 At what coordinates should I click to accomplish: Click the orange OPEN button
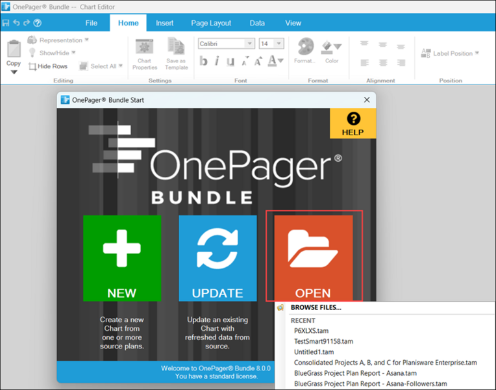[314, 258]
